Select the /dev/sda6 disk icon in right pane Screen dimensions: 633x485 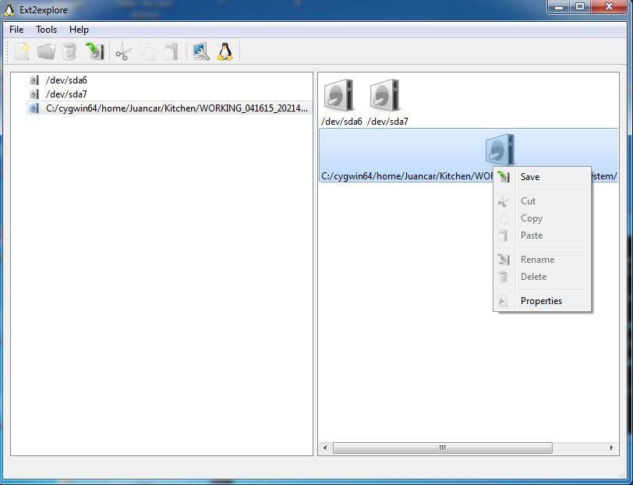338,95
